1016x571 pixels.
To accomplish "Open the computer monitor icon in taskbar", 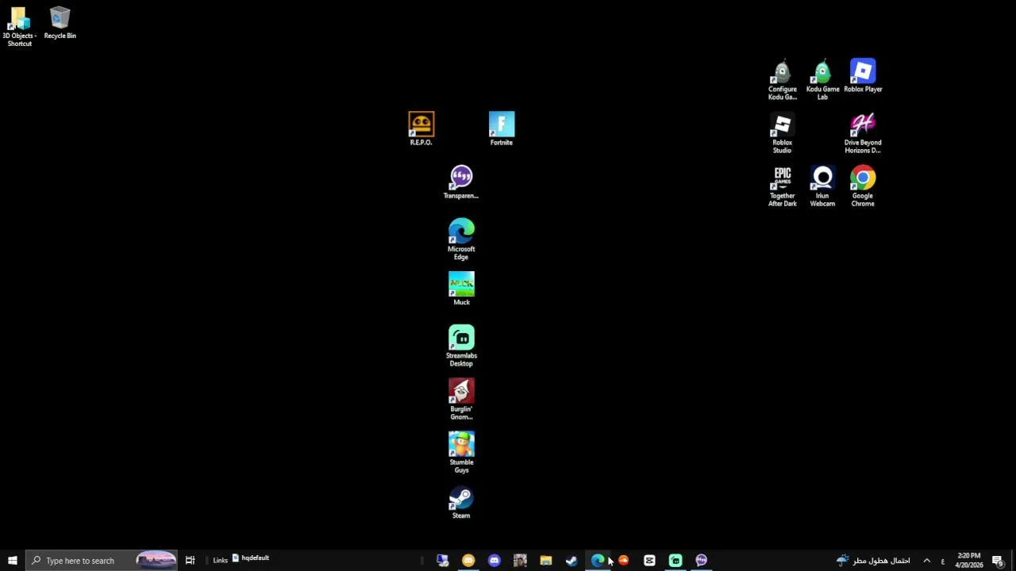I will tap(443, 561).
